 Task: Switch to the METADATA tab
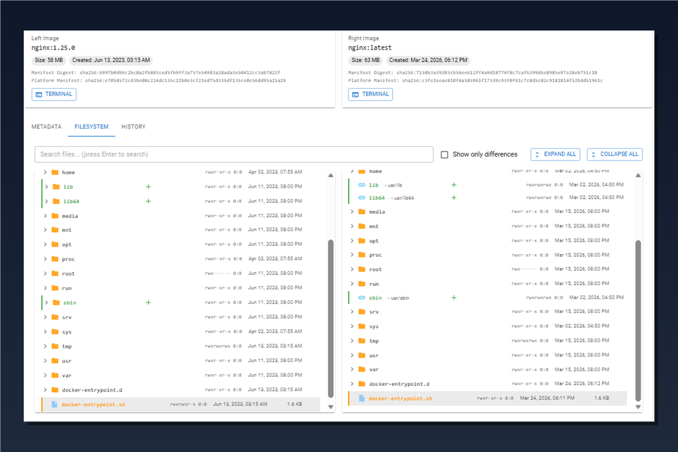[x=46, y=127]
